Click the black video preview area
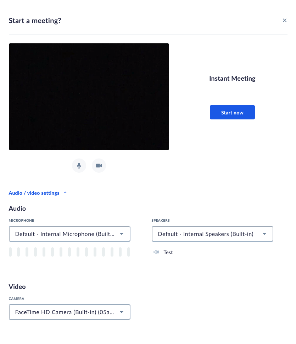The height and width of the screenshot is (344, 296). click(89, 97)
